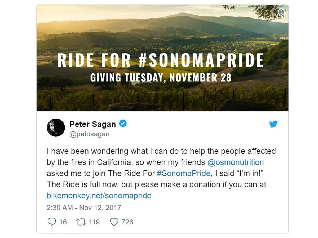Follow the @osmonutrition mention link
The height and width of the screenshot is (238, 318).
click(236, 162)
